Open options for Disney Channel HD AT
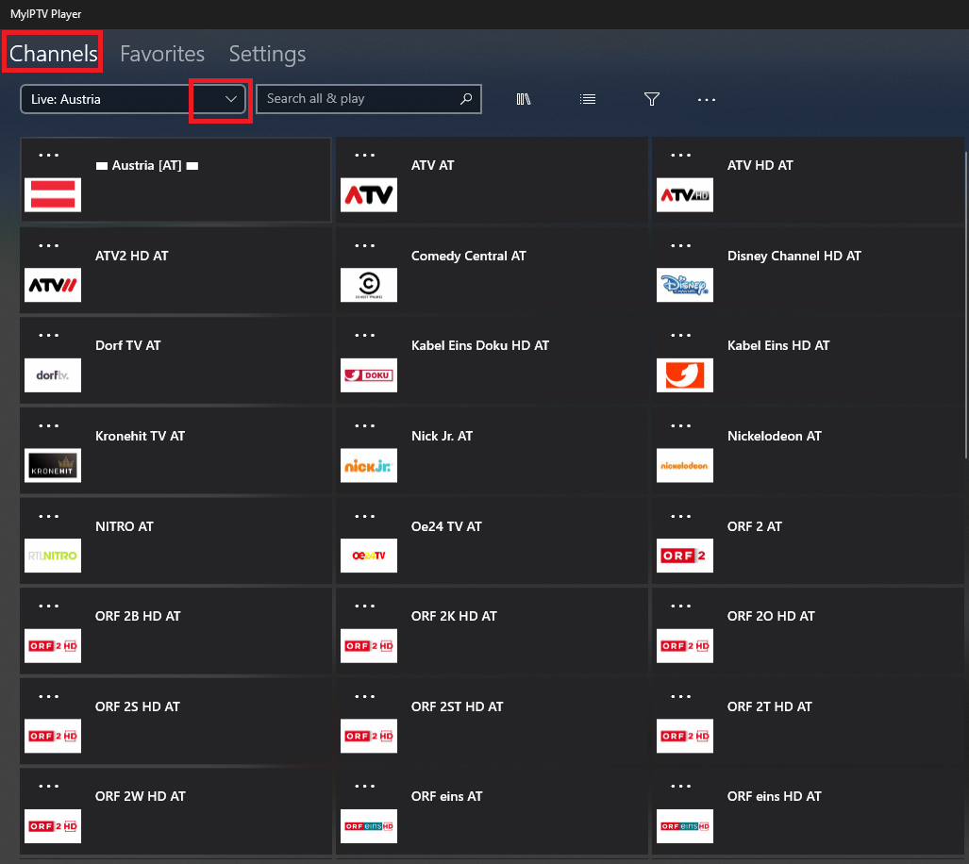Image resolution: width=969 pixels, height=864 pixels. (x=681, y=245)
